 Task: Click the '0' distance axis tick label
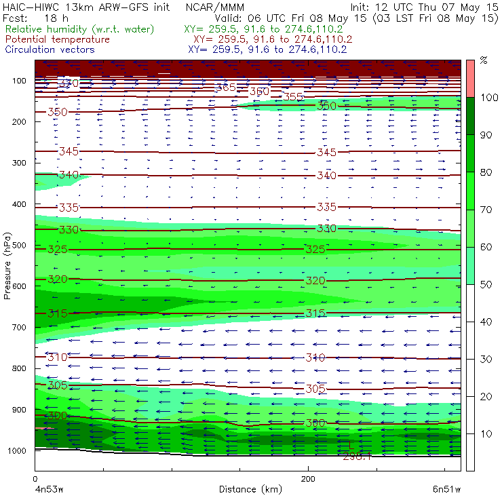click(35, 479)
